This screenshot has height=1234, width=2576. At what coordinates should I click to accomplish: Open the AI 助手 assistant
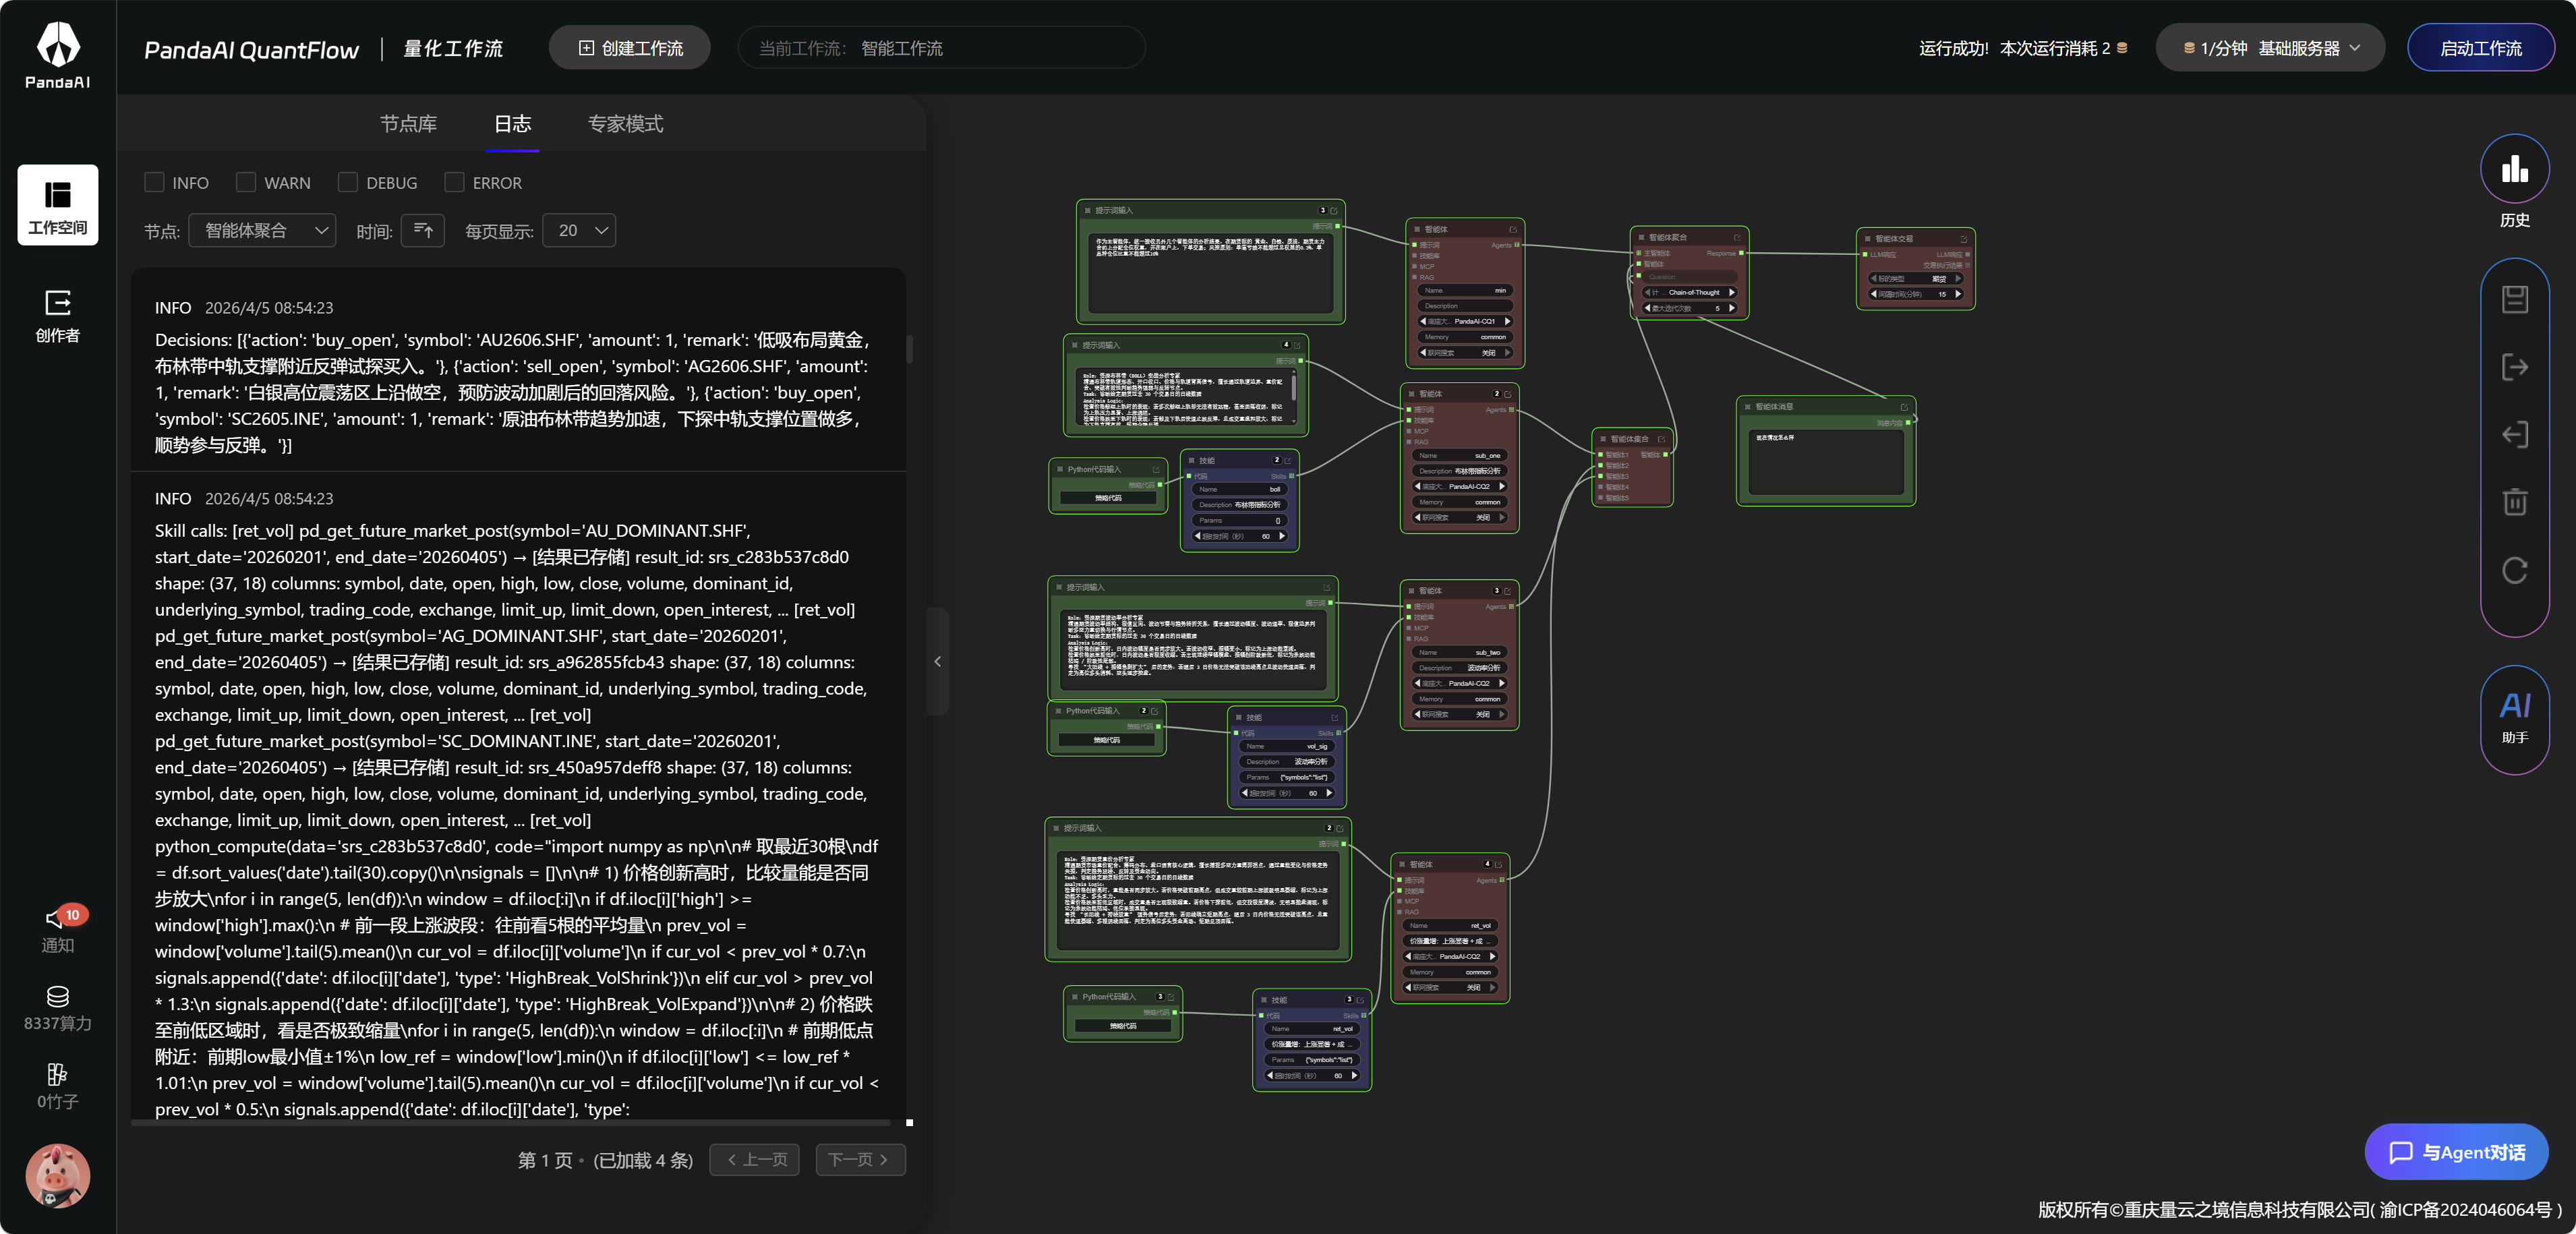click(x=2514, y=716)
